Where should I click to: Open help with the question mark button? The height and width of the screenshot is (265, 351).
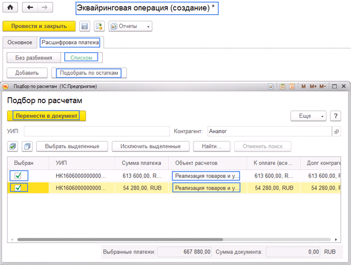(x=335, y=116)
